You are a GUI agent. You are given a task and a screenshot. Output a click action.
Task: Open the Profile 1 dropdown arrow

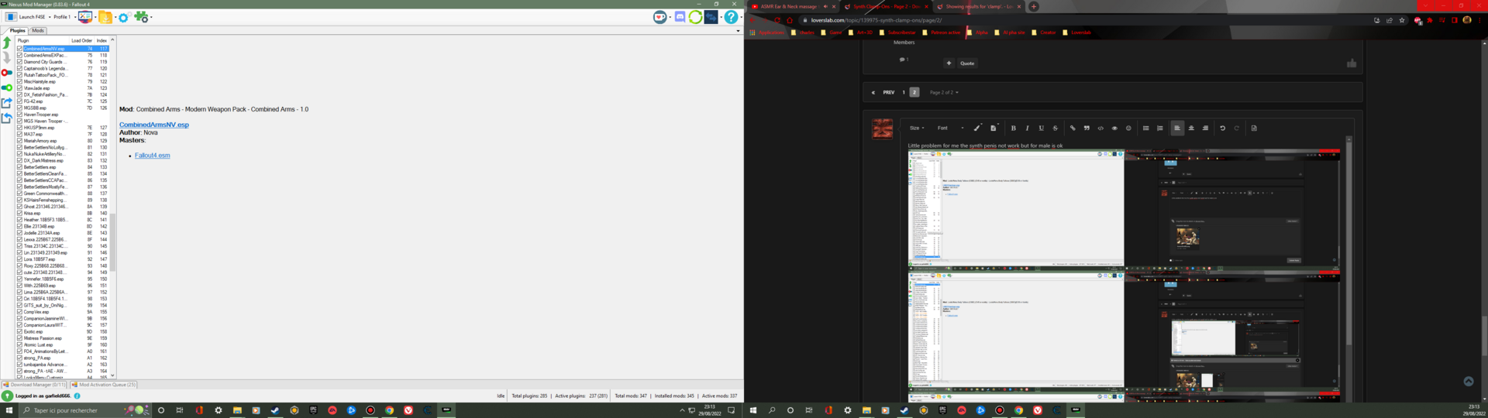click(x=74, y=17)
